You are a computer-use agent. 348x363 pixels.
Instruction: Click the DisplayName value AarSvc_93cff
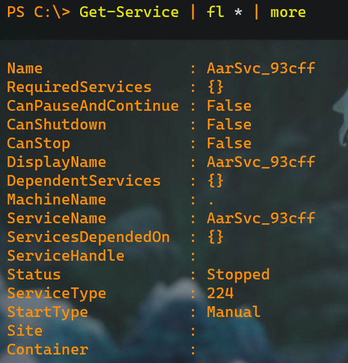[x=261, y=162]
